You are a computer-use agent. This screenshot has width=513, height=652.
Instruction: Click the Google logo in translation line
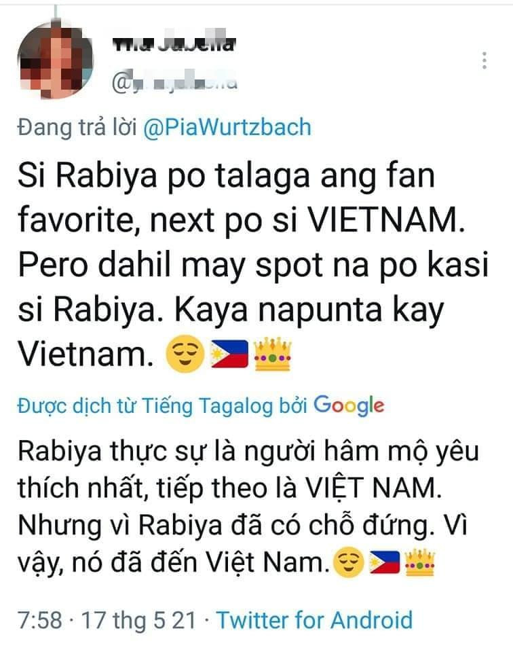coord(349,405)
